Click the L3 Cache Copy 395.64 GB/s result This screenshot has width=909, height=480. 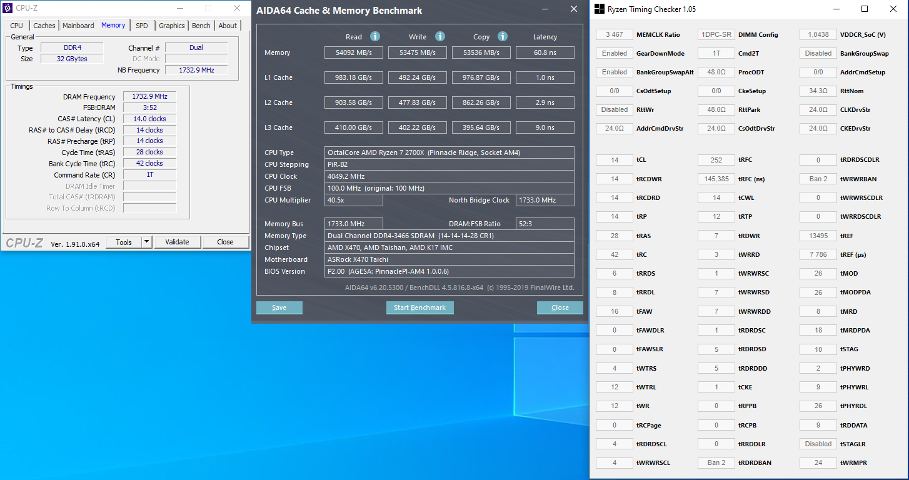[x=481, y=127]
